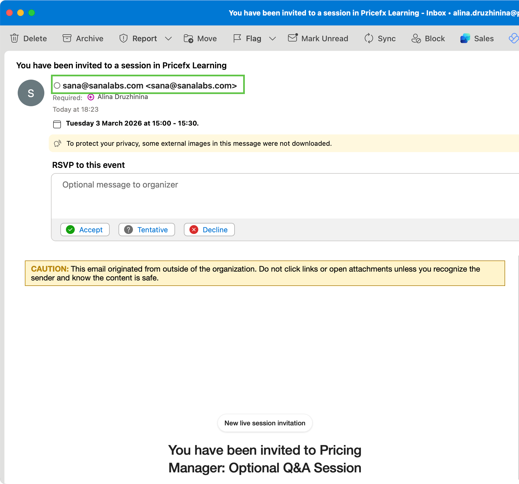Click the Report shield icon

pyautogui.click(x=124, y=38)
